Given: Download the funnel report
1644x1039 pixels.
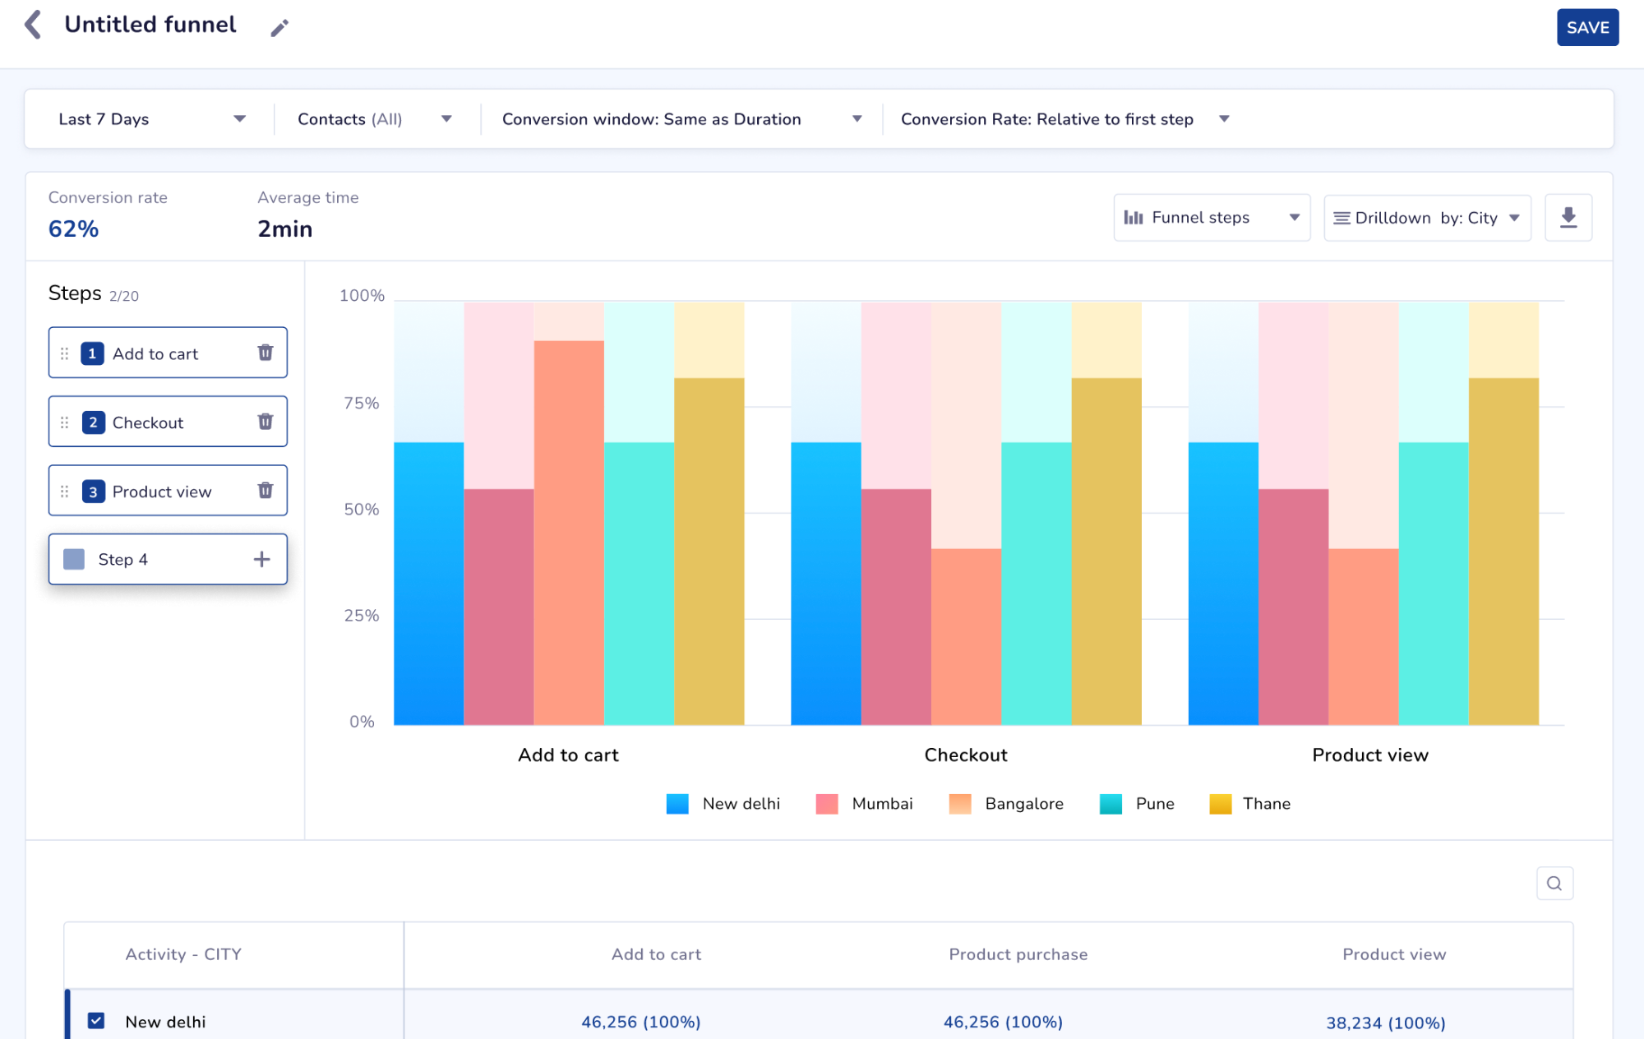Looking at the screenshot, I should coord(1568,218).
